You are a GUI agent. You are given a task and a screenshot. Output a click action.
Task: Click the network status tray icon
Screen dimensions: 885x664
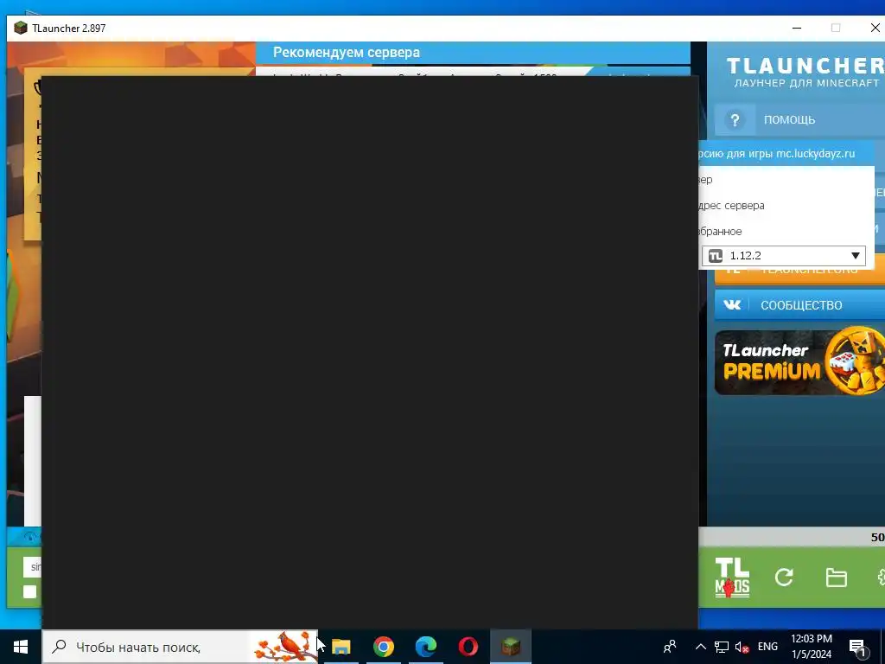(722, 647)
